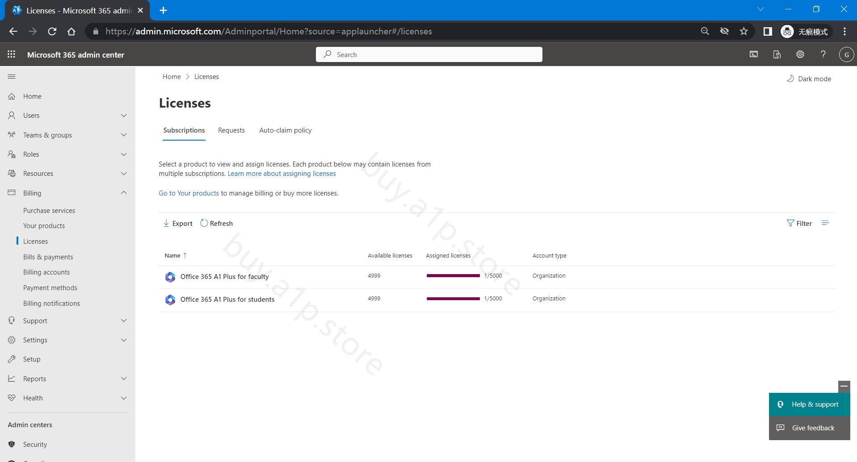Expand the Roles chevron
Screen dimensions: 857x462
pos(124,154)
